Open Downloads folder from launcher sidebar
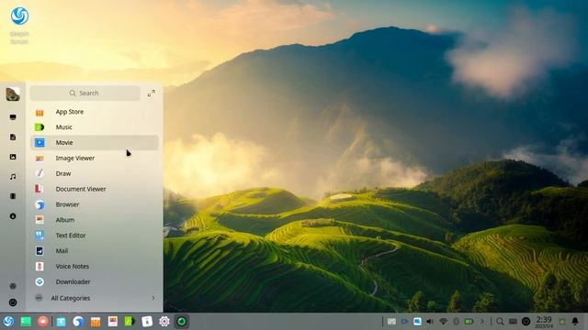 pos(13,216)
